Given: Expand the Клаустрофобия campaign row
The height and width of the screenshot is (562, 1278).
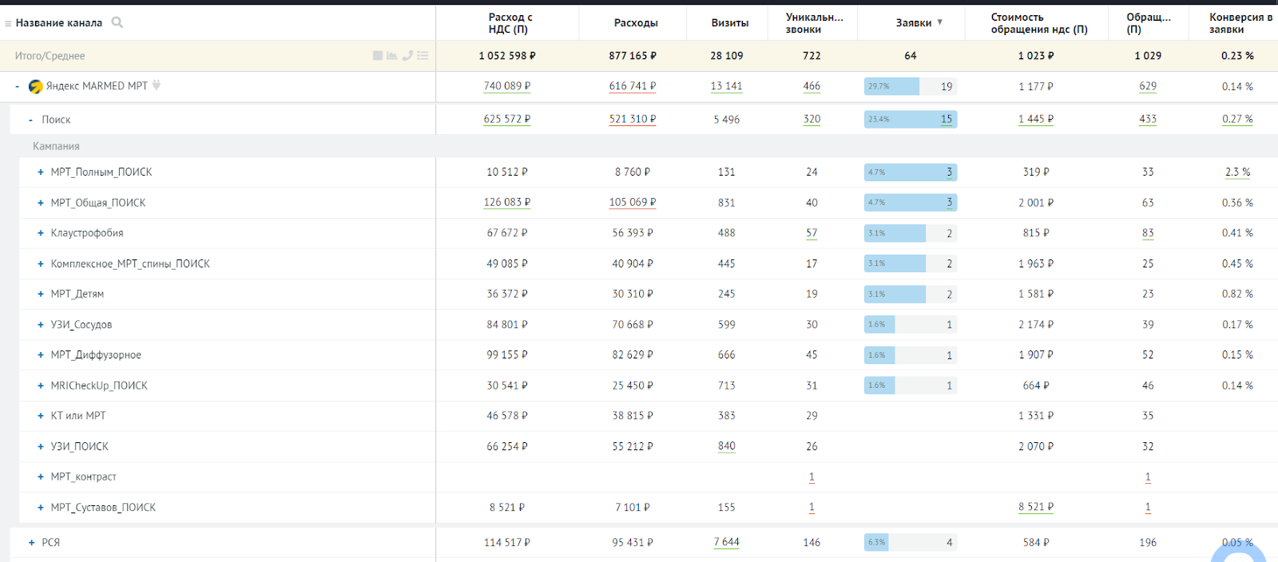Looking at the screenshot, I should pos(41,233).
